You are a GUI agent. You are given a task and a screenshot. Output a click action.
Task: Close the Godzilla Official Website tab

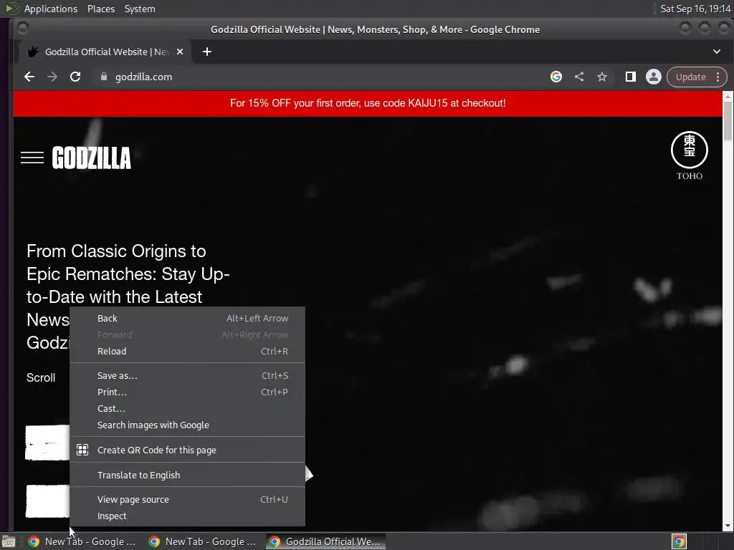(180, 52)
